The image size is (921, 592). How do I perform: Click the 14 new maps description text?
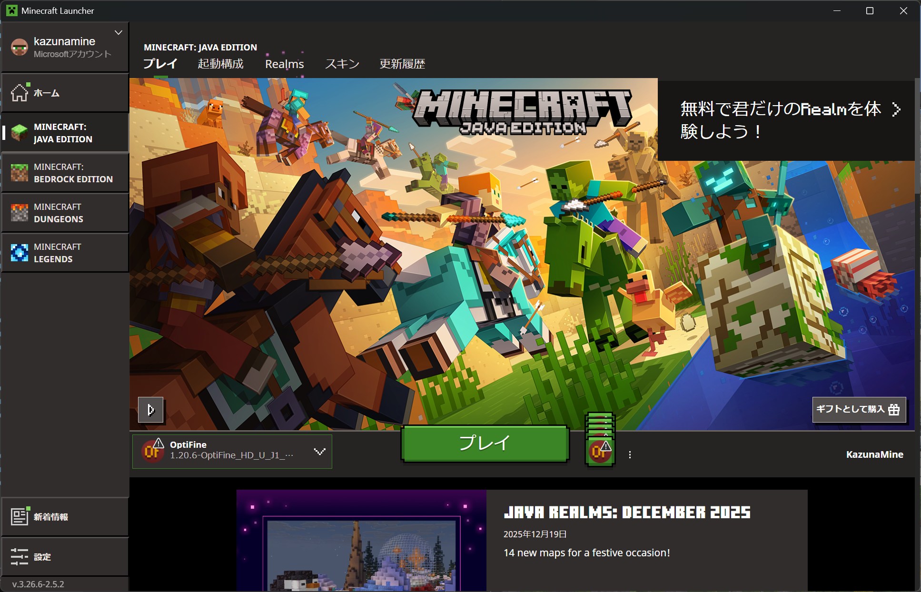click(586, 553)
